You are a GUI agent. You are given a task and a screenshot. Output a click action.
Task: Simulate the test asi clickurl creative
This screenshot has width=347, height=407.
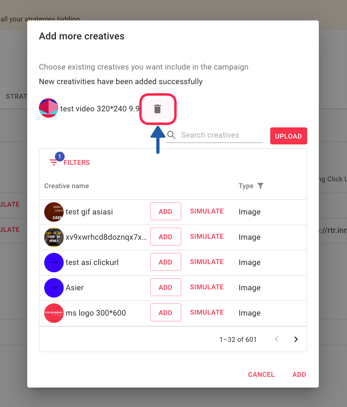[x=207, y=262]
